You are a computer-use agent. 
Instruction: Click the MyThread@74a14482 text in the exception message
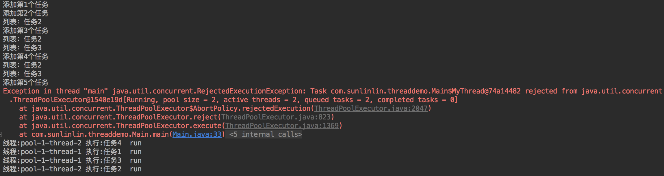[x=486, y=91]
